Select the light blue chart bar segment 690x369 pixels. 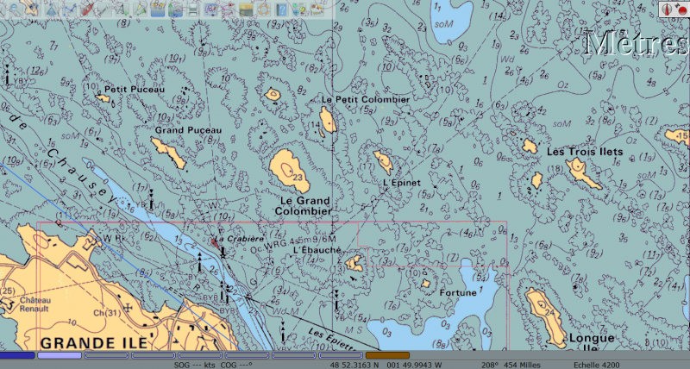pyautogui.click(x=60, y=355)
